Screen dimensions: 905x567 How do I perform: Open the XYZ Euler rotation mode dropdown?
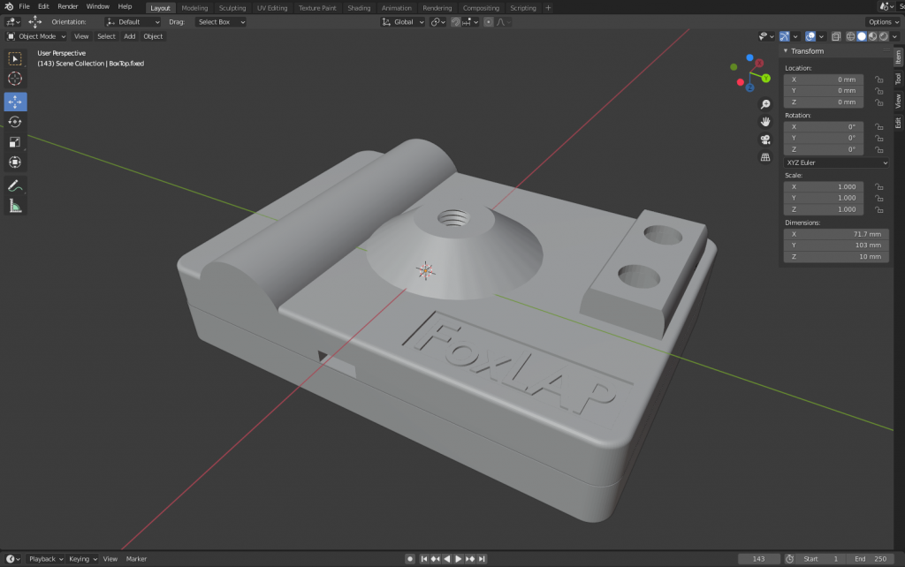tap(836, 163)
